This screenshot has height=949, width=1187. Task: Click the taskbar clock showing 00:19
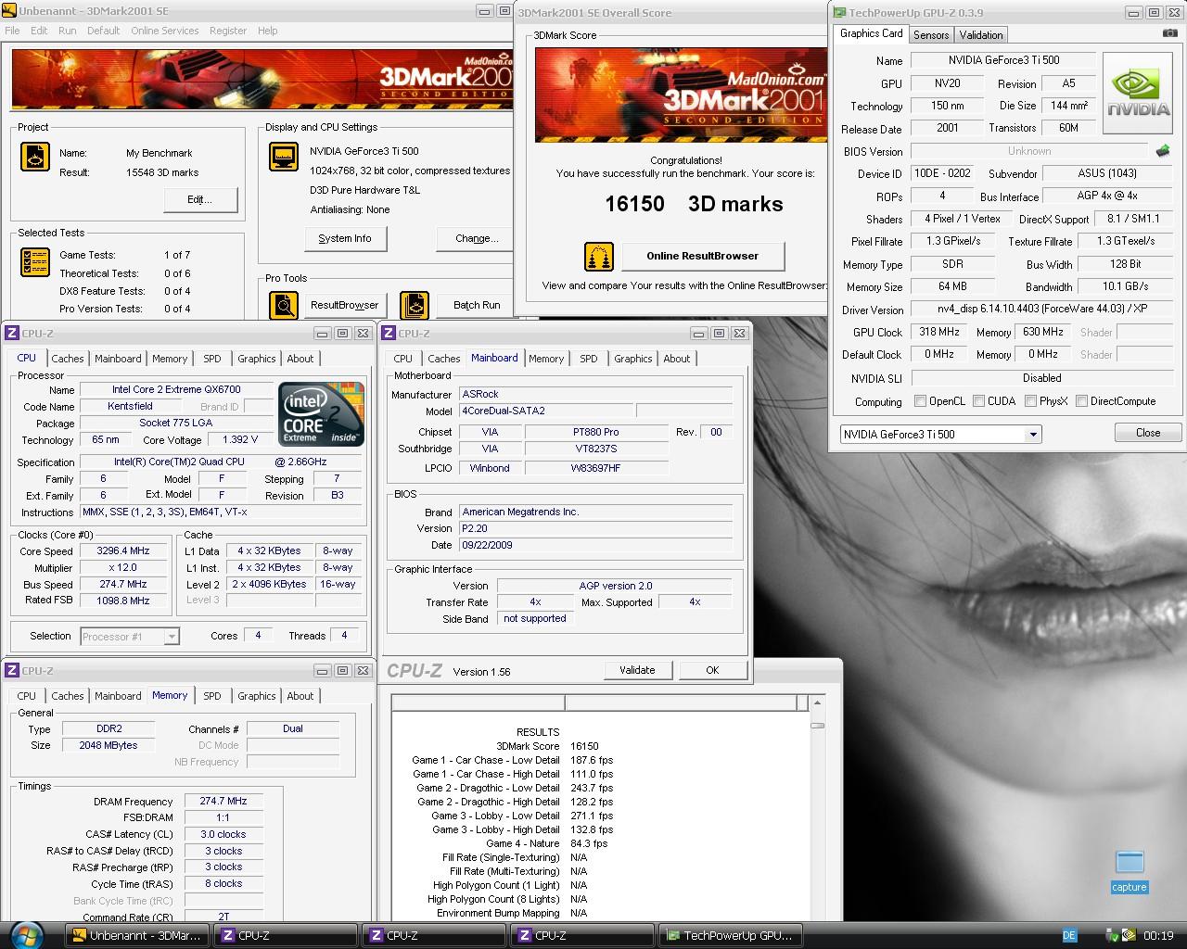tap(1158, 936)
